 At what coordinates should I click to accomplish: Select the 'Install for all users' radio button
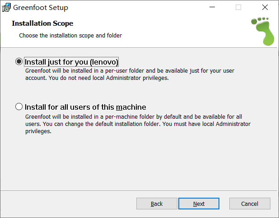point(19,107)
